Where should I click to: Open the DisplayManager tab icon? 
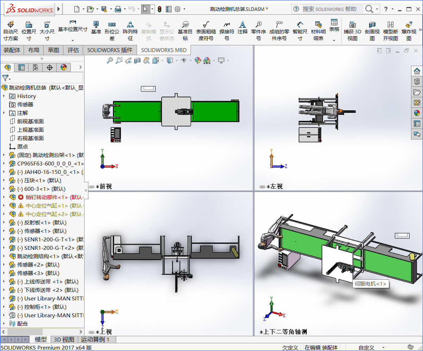pos(64,67)
